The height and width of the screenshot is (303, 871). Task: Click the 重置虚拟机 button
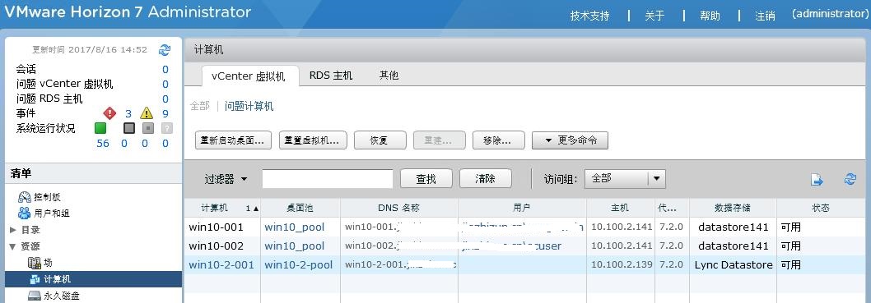tap(314, 140)
